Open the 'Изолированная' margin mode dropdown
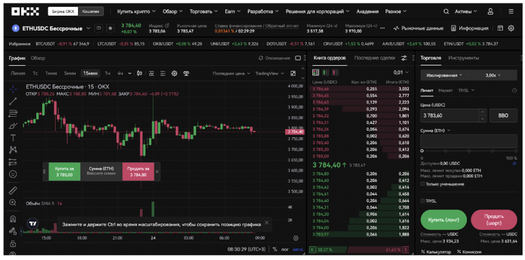 pos(441,75)
